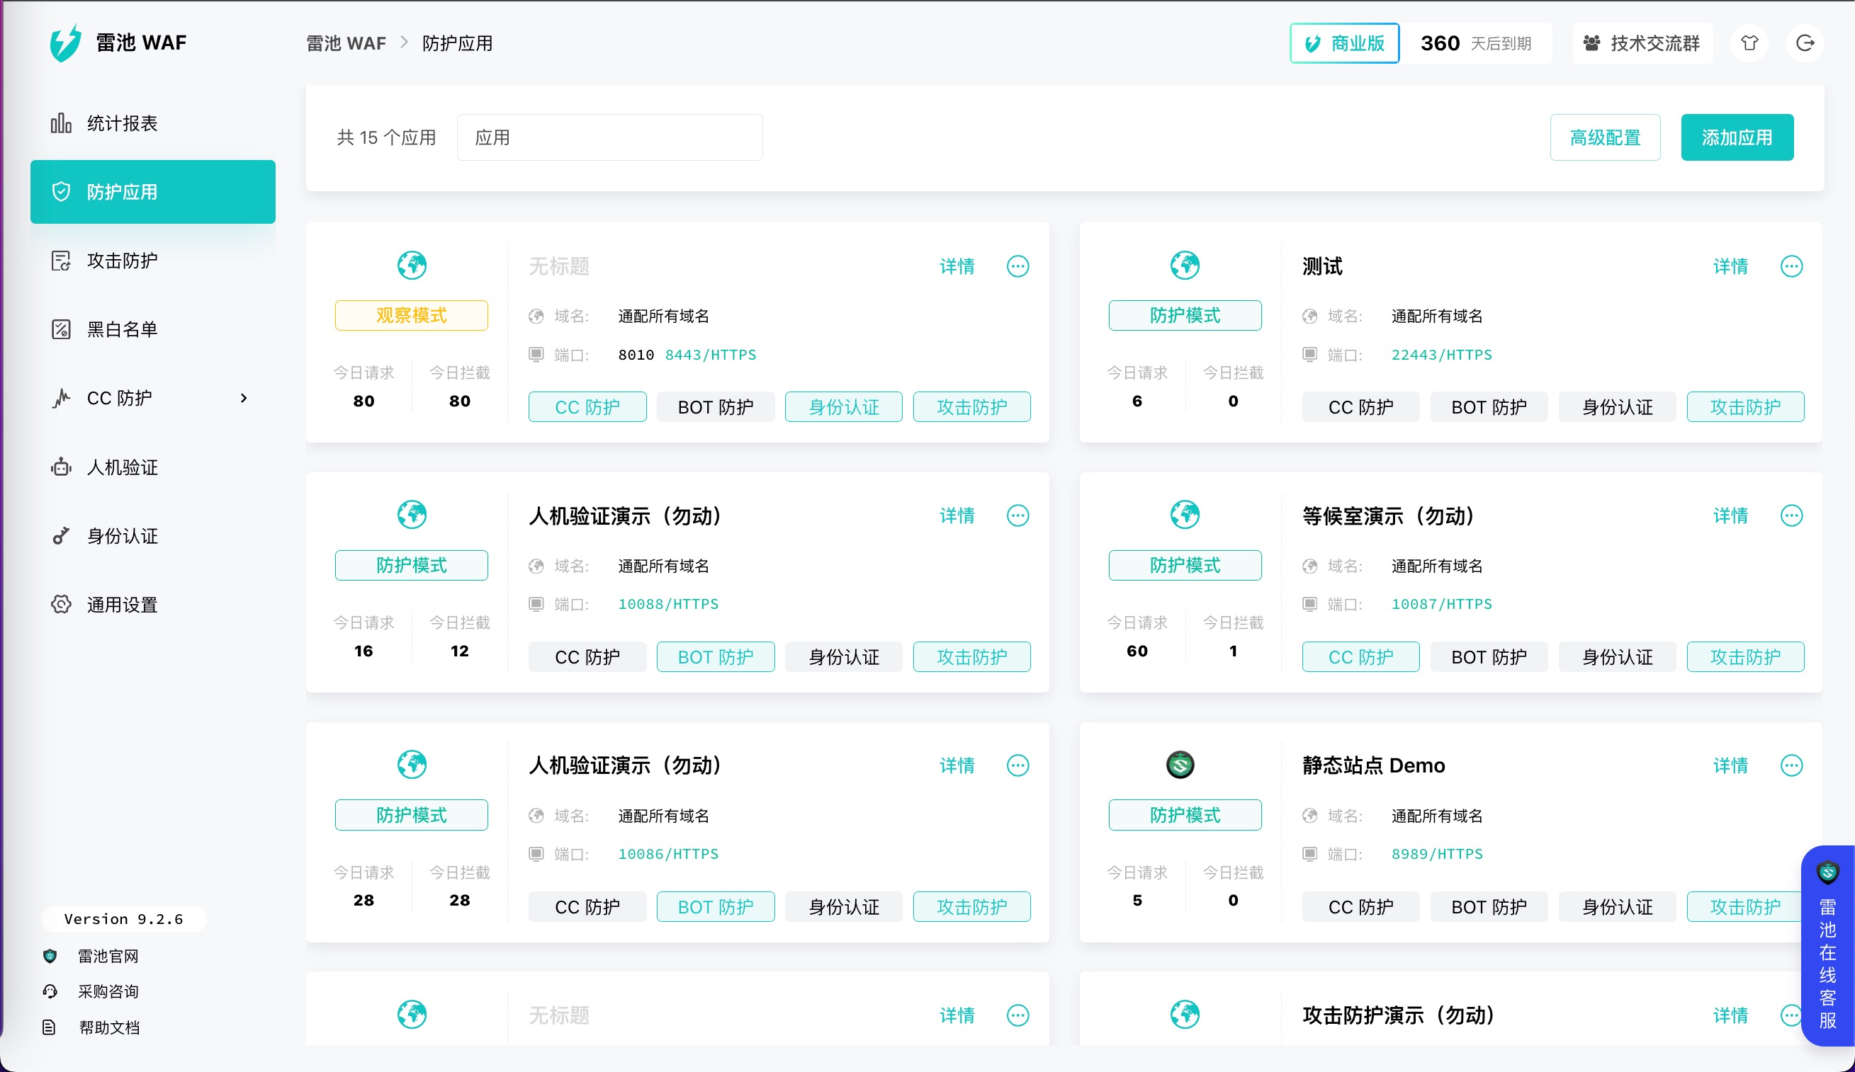Open more options for the 测试 application
Image resolution: width=1855 pixels, height=1072 pixels.
coord(1791,266)
